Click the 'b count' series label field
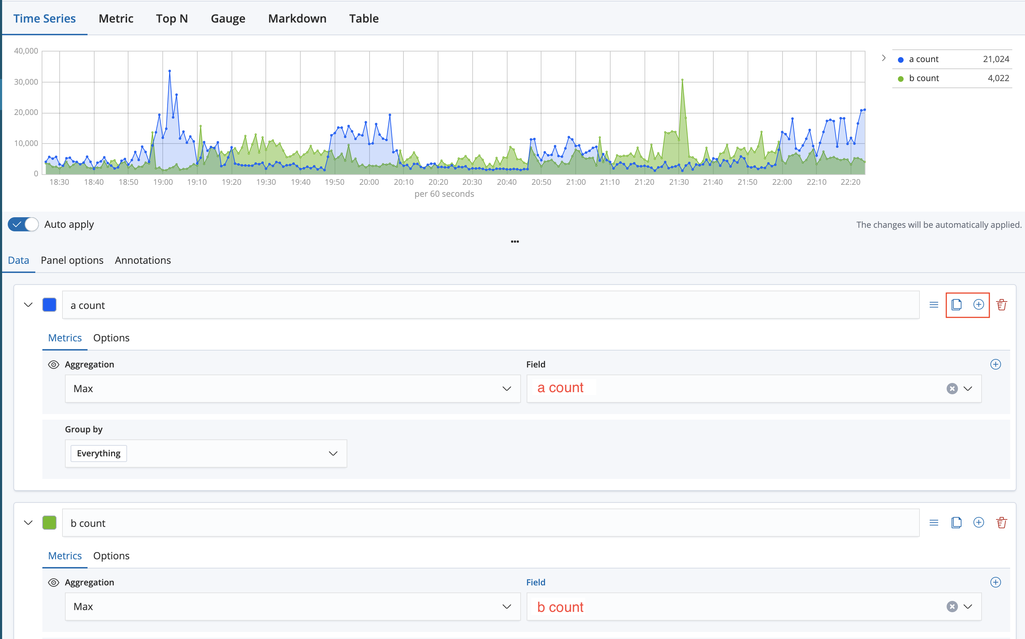The height and width of the screenshot is (639, 1025). [491, 523]
